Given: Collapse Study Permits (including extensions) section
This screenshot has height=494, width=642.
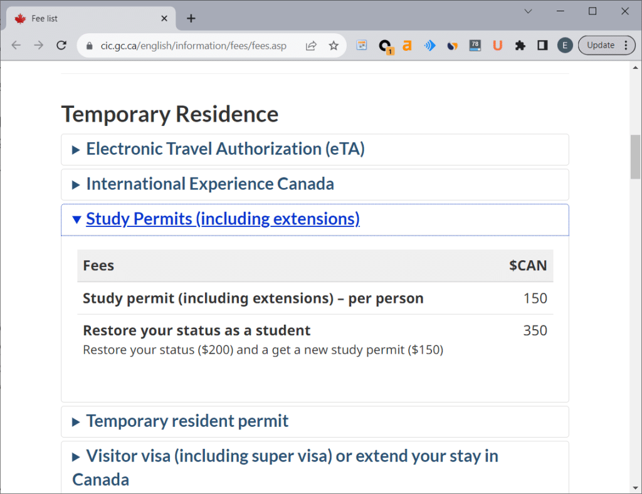Looking at the screenshot, I should pos(223,219).
